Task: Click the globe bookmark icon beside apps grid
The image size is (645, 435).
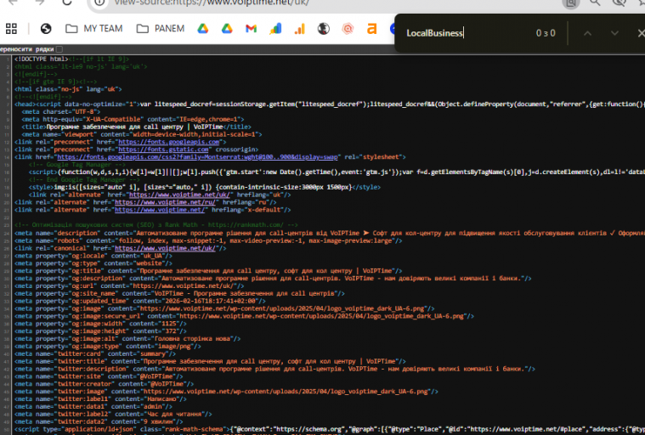Action: click(x=46, y=28)
